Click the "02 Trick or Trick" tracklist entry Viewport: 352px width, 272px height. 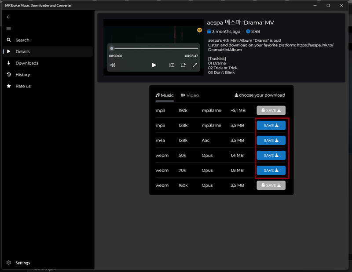[x=223, y=68]
